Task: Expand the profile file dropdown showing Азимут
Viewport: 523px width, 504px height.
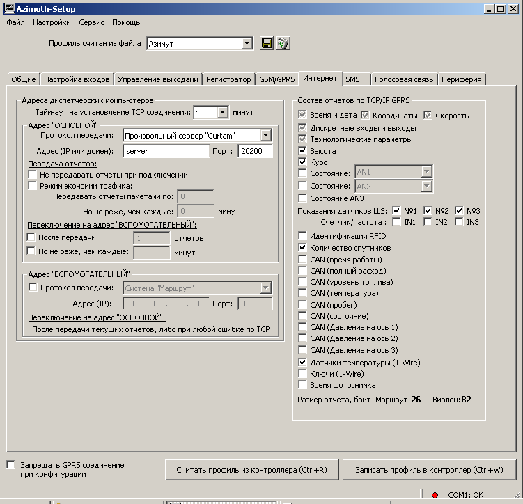Action: point(247,43)
